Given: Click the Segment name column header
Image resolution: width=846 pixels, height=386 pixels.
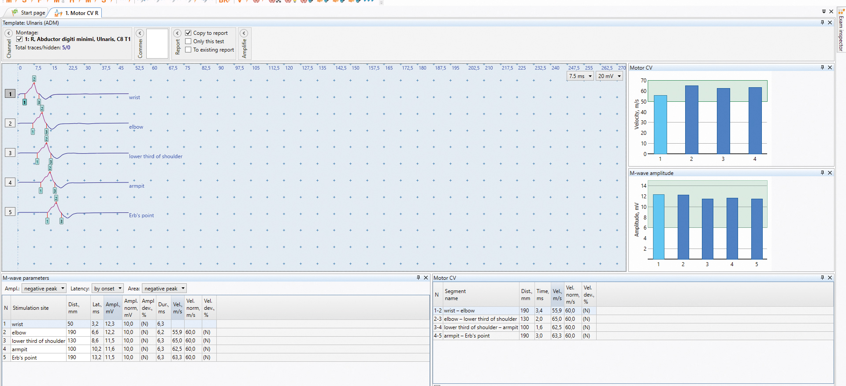Looking at the screenshot, I should click(x=481, y=295).
